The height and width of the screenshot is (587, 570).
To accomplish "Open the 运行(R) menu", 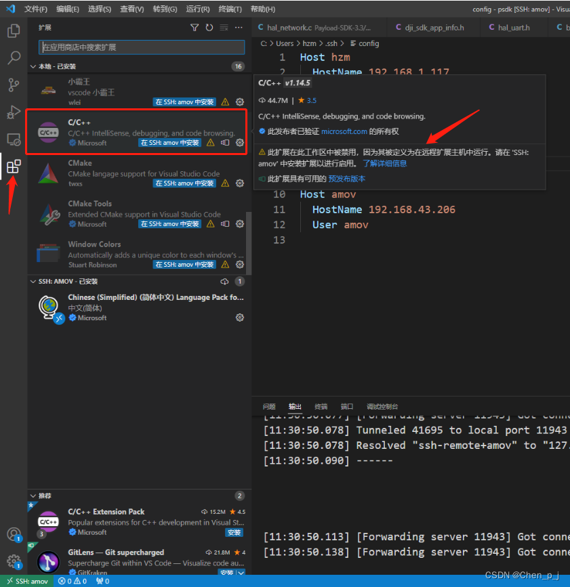I will coord(198,9).
